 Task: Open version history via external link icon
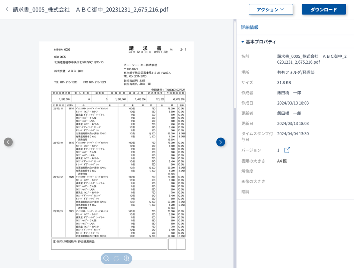point(287,150)
